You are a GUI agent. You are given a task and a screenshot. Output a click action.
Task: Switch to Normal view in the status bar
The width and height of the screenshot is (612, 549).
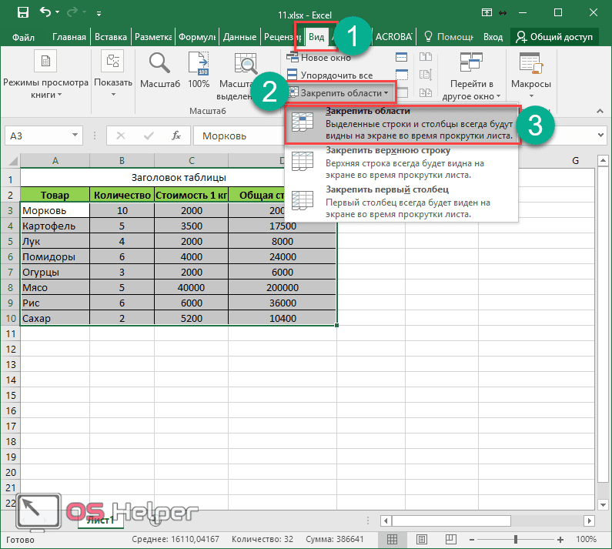[x=392, y=539]
